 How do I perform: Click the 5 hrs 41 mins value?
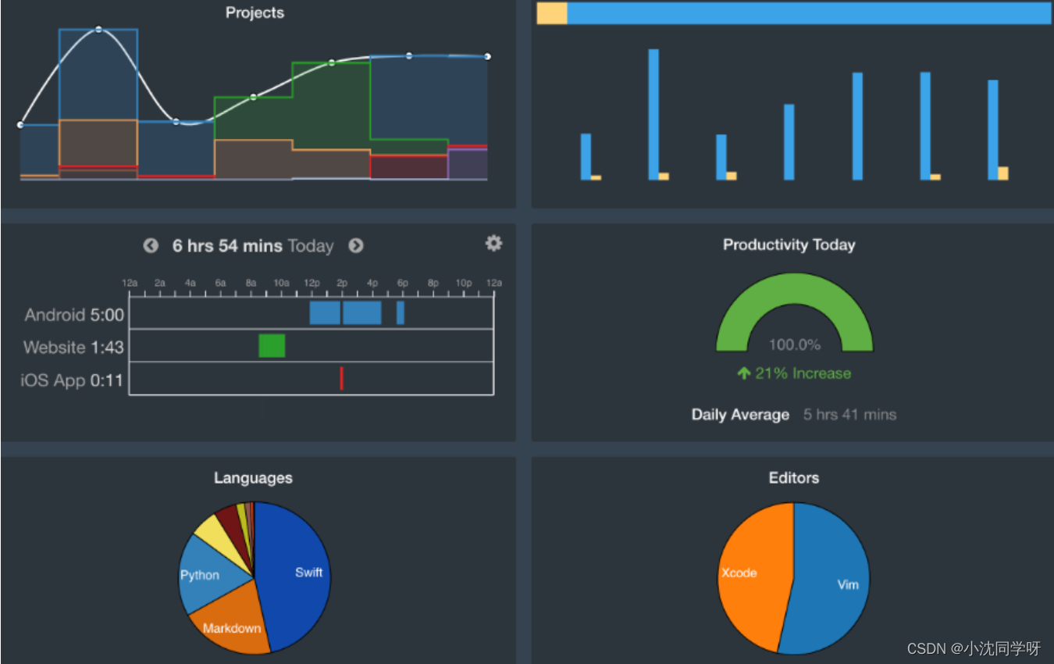[x=849, y=415]
